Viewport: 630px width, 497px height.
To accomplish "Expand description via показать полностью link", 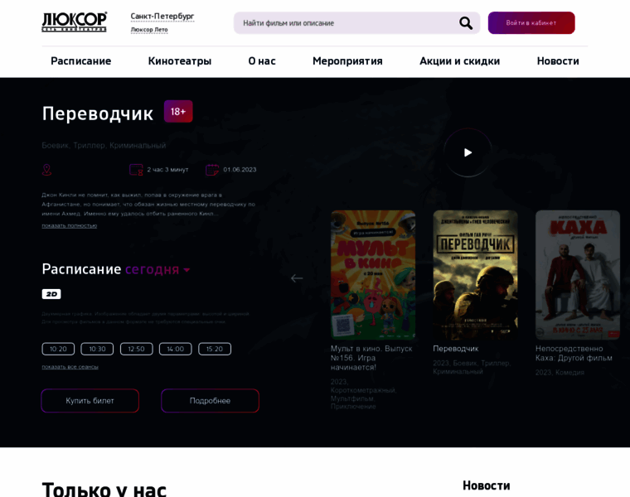I will (x=70, y=225).
